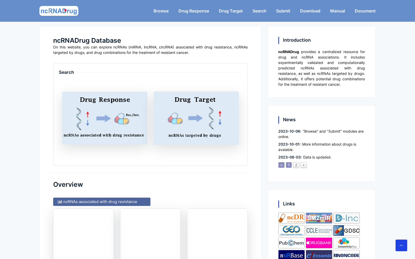Image resolution: width=415 pixels, height=259 pixels.
Task: Open the NONCODE link logo
Action: click(347, 255)
